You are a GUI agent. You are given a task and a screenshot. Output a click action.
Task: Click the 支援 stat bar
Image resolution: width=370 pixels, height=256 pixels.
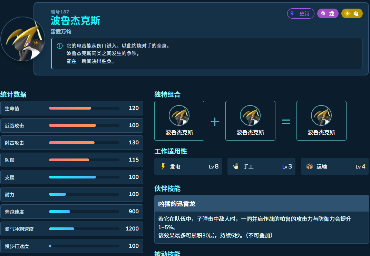click(x=84, y=177)
